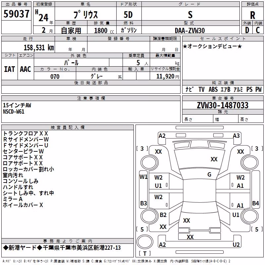The width and height of the screenshot is (265, 265).
Task: Click the spare tire circle labeled T
Action: pyautogui.click(x=145, y=242)
